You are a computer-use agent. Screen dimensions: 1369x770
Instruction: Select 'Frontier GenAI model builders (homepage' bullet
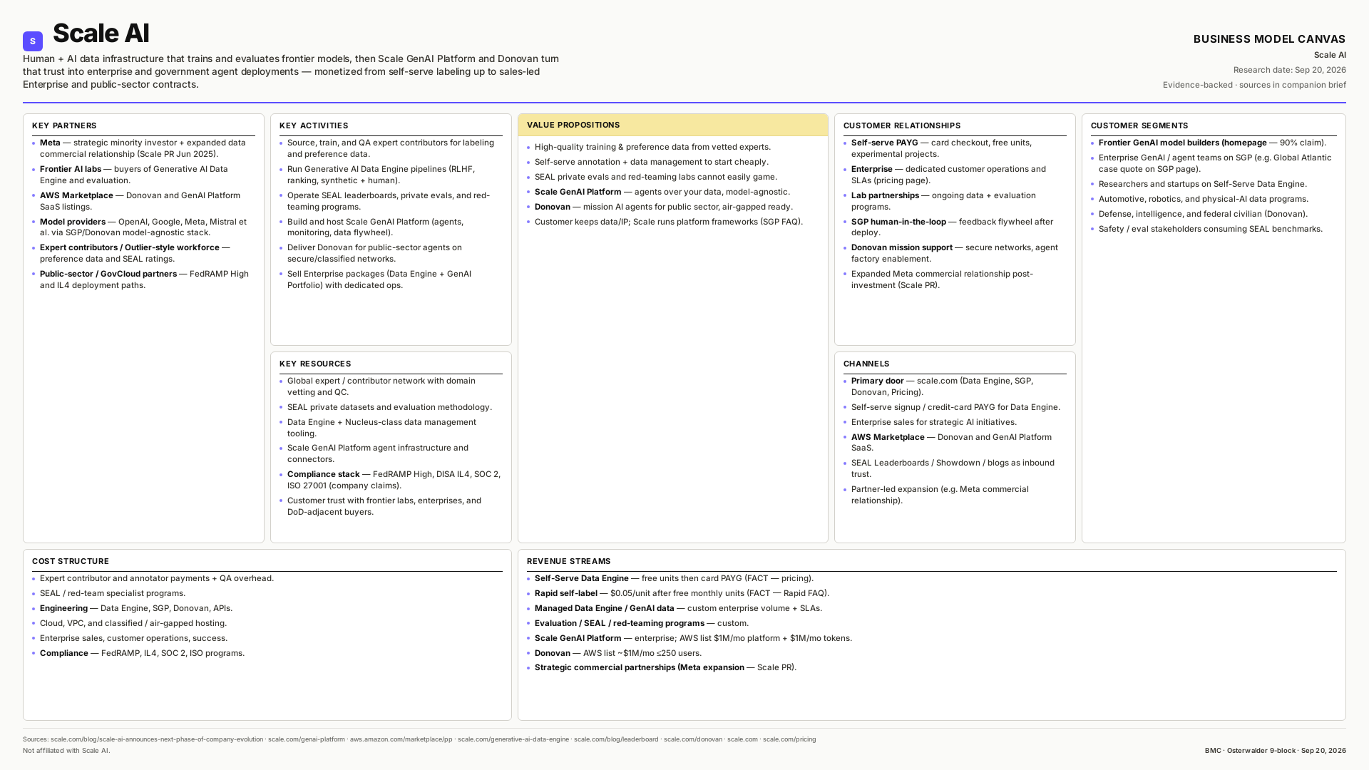pyautogui.click(x=1212, y=143)
